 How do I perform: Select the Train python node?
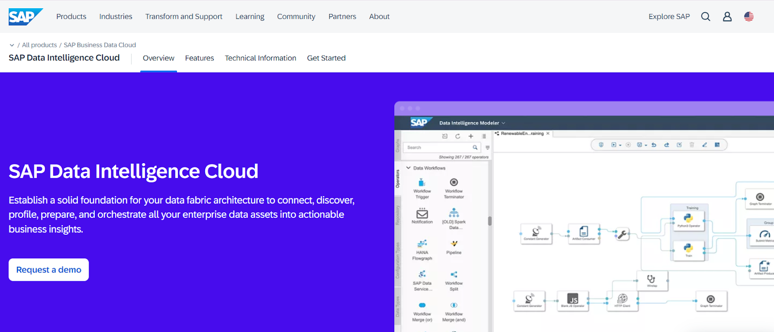point(688,250)
